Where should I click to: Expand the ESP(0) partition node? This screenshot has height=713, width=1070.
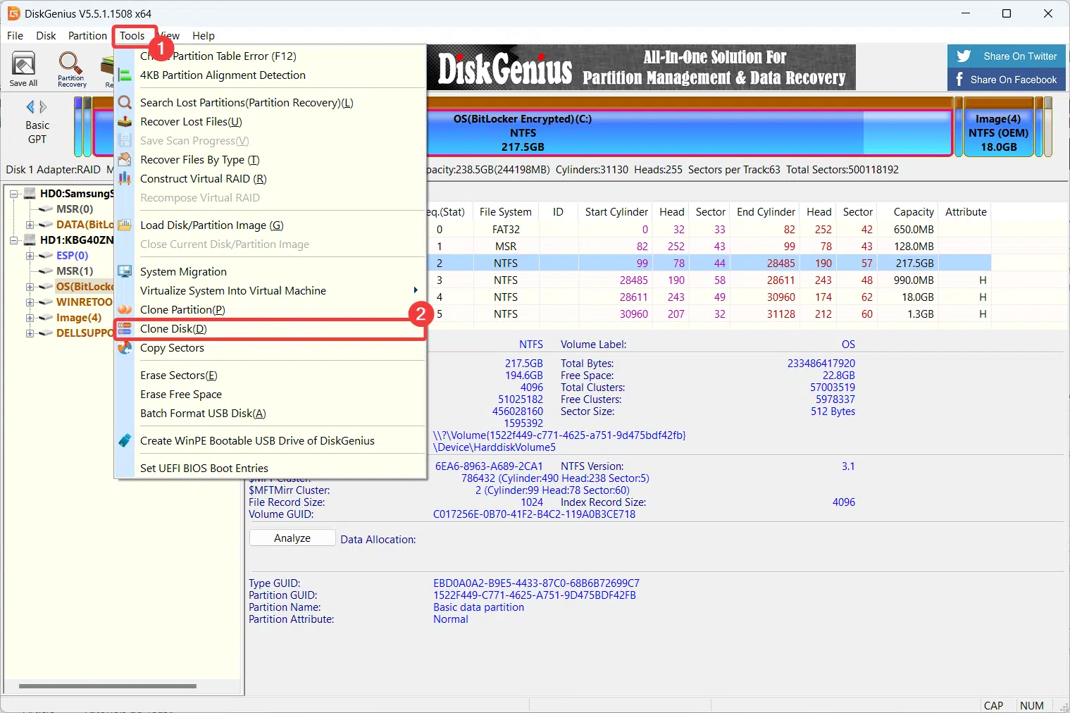click(30, 256)
